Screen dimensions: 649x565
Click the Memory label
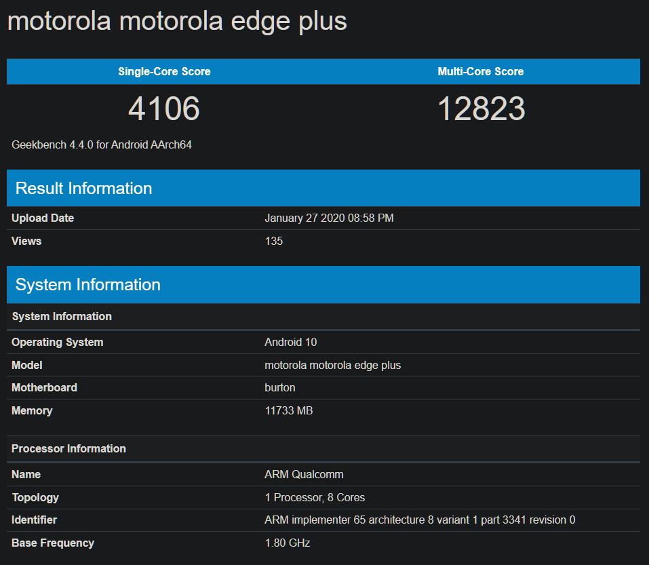pos(32,410)
